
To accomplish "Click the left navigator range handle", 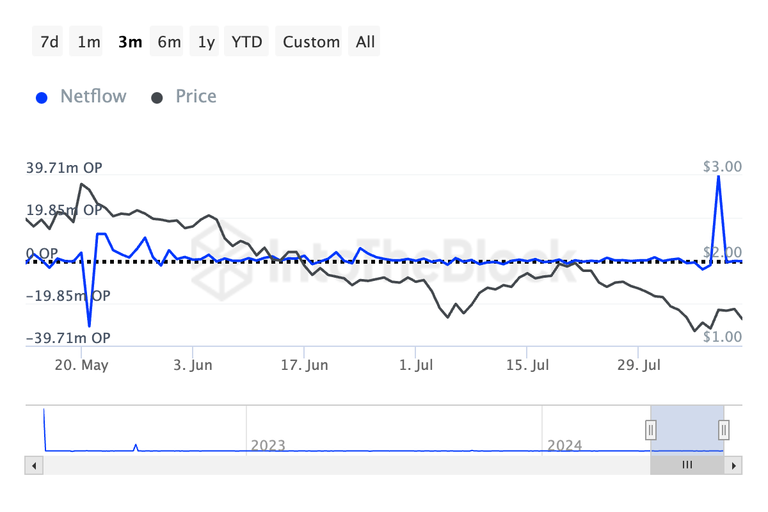I will tap(650, 429).
